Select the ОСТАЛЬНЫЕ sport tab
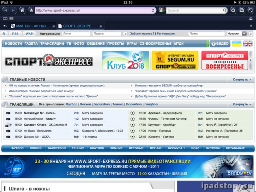 click(235, 148)
